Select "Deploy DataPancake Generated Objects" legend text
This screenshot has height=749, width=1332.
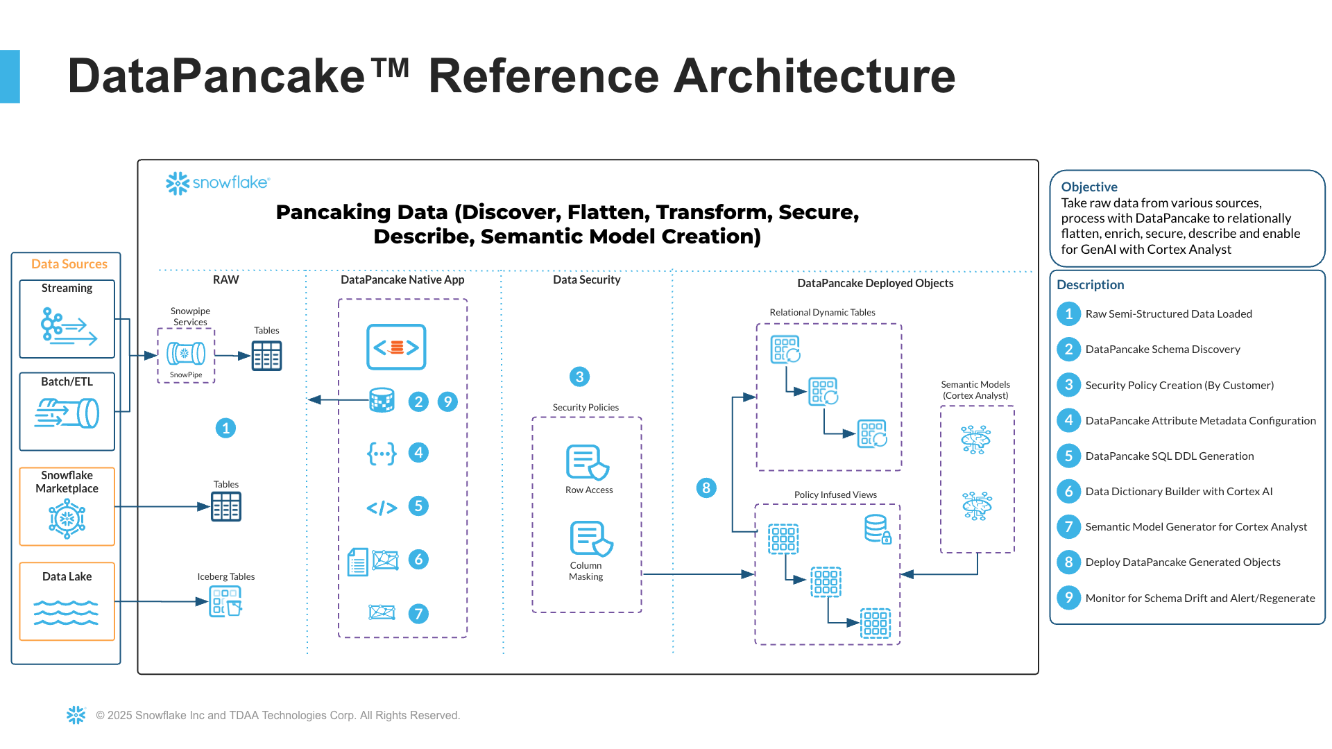pyautogui.click(x=1182, y=562)
